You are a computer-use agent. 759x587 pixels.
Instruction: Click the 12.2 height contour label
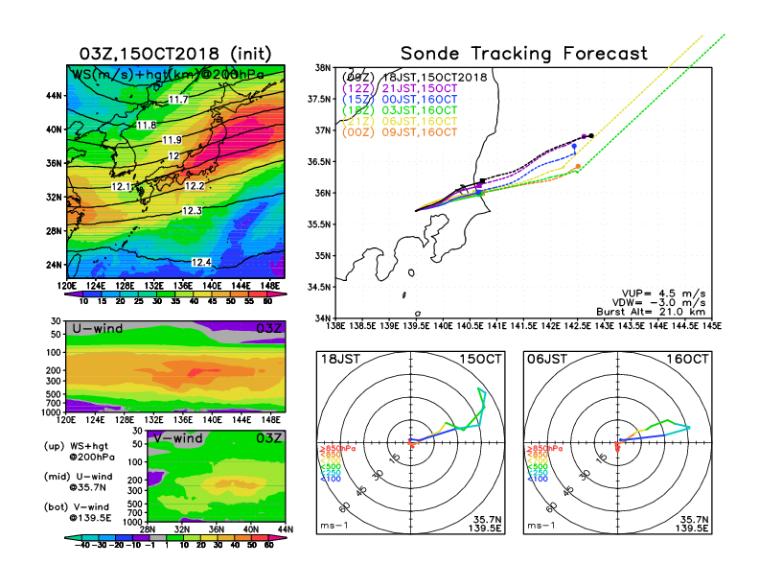[195, 186]
